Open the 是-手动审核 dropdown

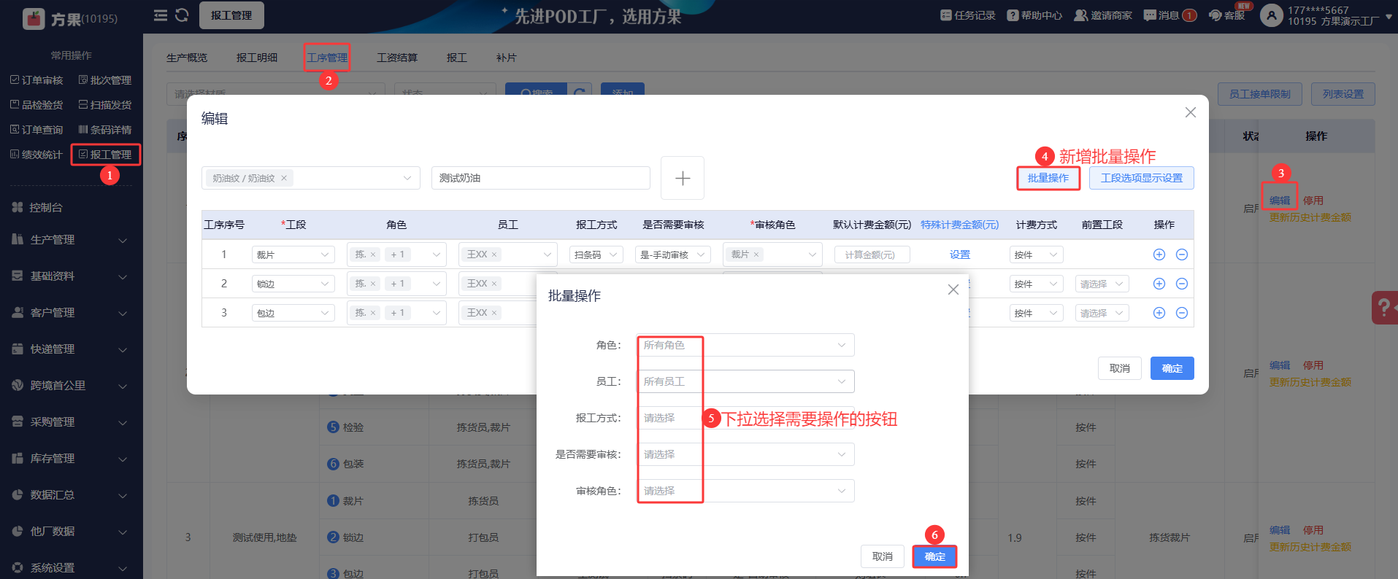[673, 254]
